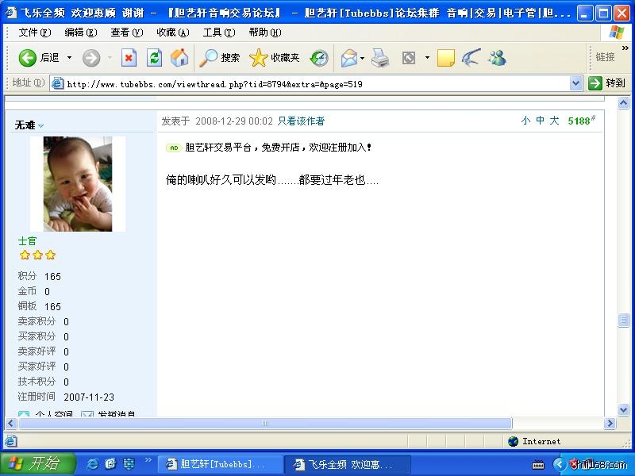The width and height of the screenshot is (635, 476).
Task: Expand the dropdown next to username 无难
Action: tap(41, 125)
